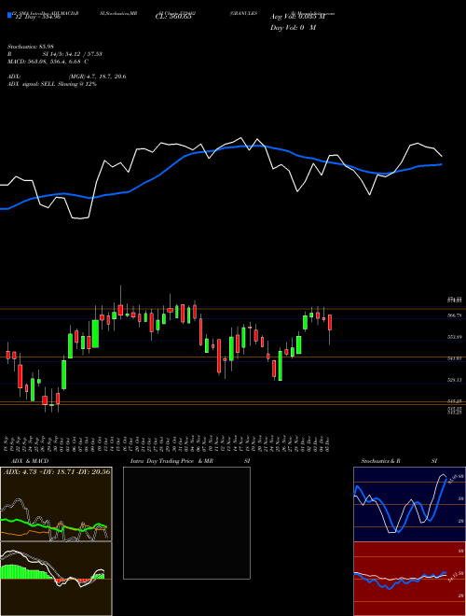Click the end of the blue SMA line
Screen dimensions: 466x616
pos(442,164)
